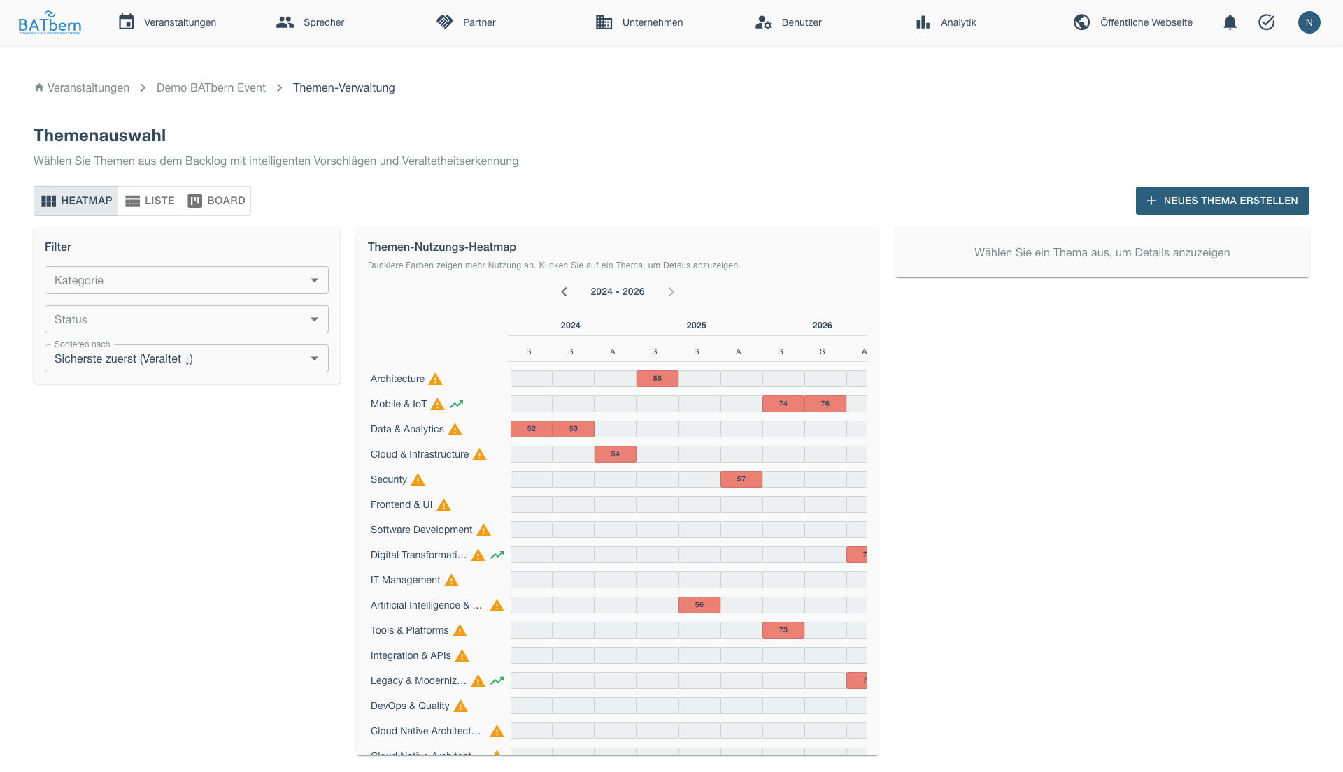Click Neues Thema Erstellen button
This screenshot has height=772, width=1343.
click(x=1222, y=201)
